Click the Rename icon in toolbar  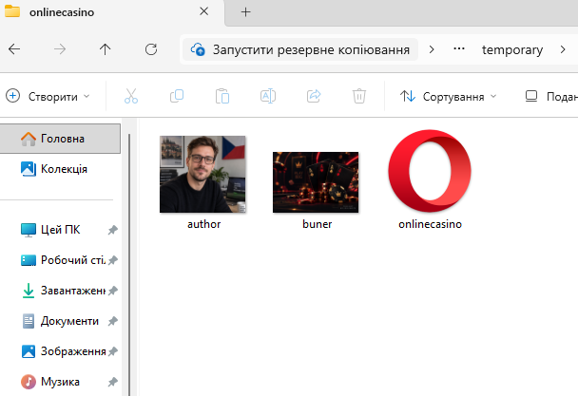pyautogui.click(x=268, y=96)
